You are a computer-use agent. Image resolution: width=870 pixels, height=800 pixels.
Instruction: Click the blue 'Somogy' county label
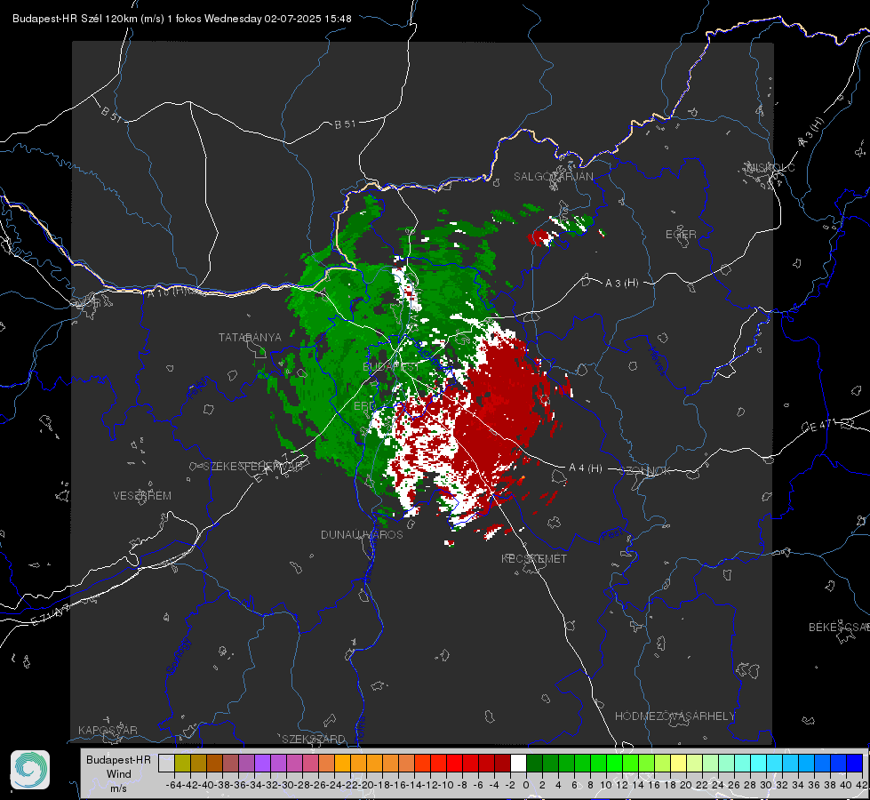[178, 656]
